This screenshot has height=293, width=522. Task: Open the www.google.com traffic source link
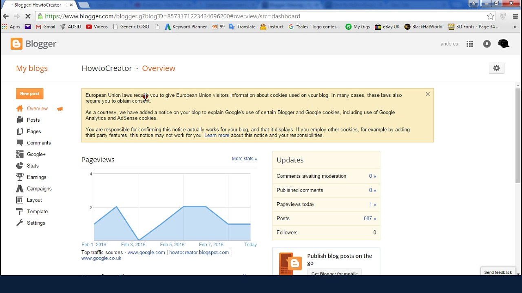[146, 252]
